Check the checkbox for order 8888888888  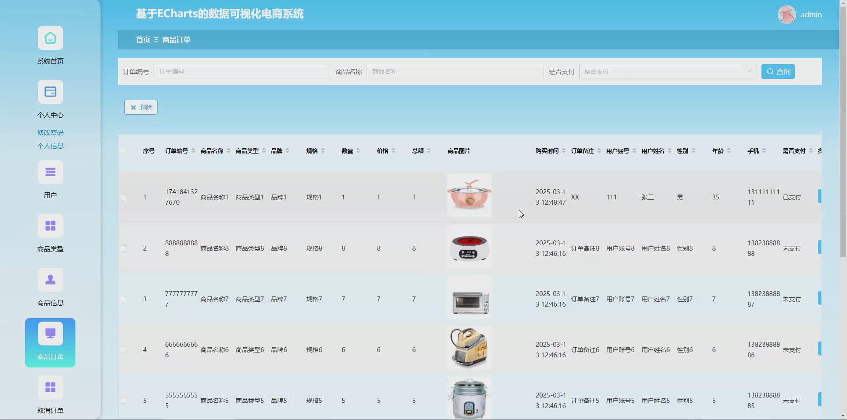[124, 248]
